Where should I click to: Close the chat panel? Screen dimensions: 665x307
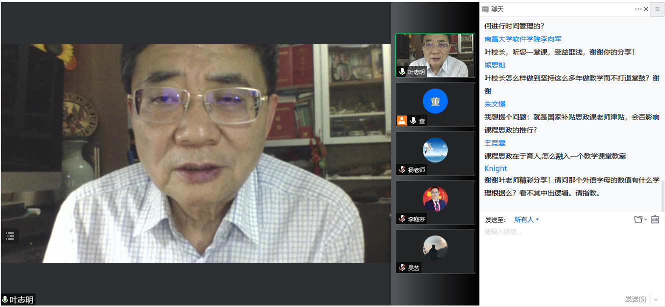pos(646,9)
